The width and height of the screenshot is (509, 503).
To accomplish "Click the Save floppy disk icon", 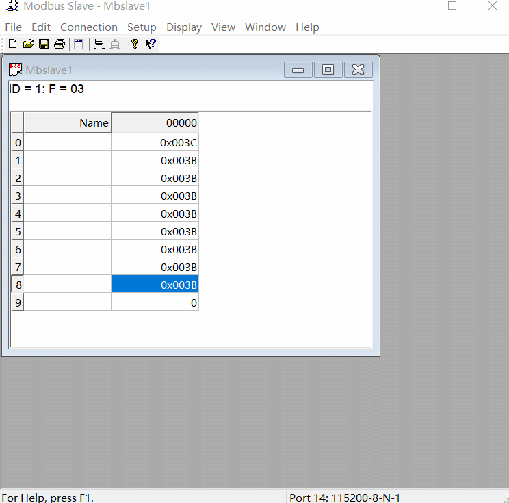I will [x=43, y=44].
